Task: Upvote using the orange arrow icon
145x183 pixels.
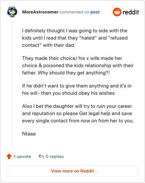Action: point(9,156)
